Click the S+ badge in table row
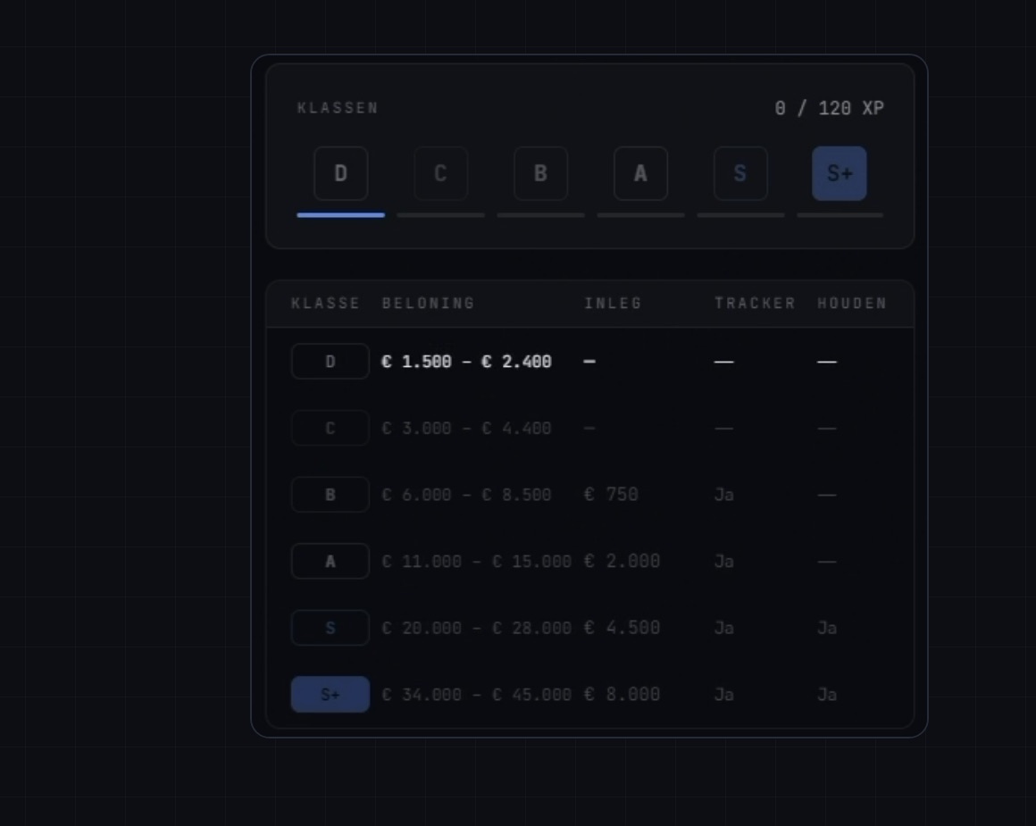The image size is (1036, 826). click(x=330, y=695)
